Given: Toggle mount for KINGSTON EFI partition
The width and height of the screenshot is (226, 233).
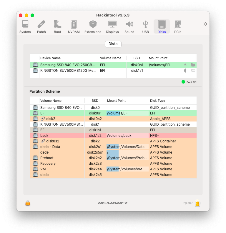Looking at the screenshot, I should point(185,71).
